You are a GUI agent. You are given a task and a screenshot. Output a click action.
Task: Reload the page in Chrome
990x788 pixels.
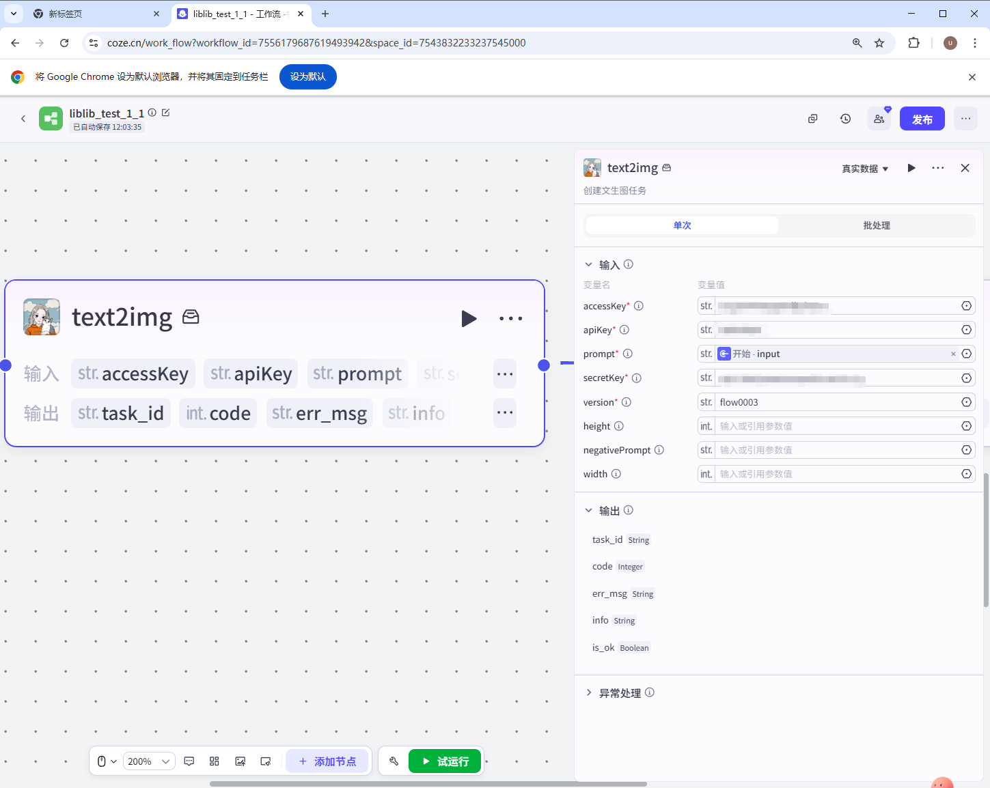coord(64,43)
